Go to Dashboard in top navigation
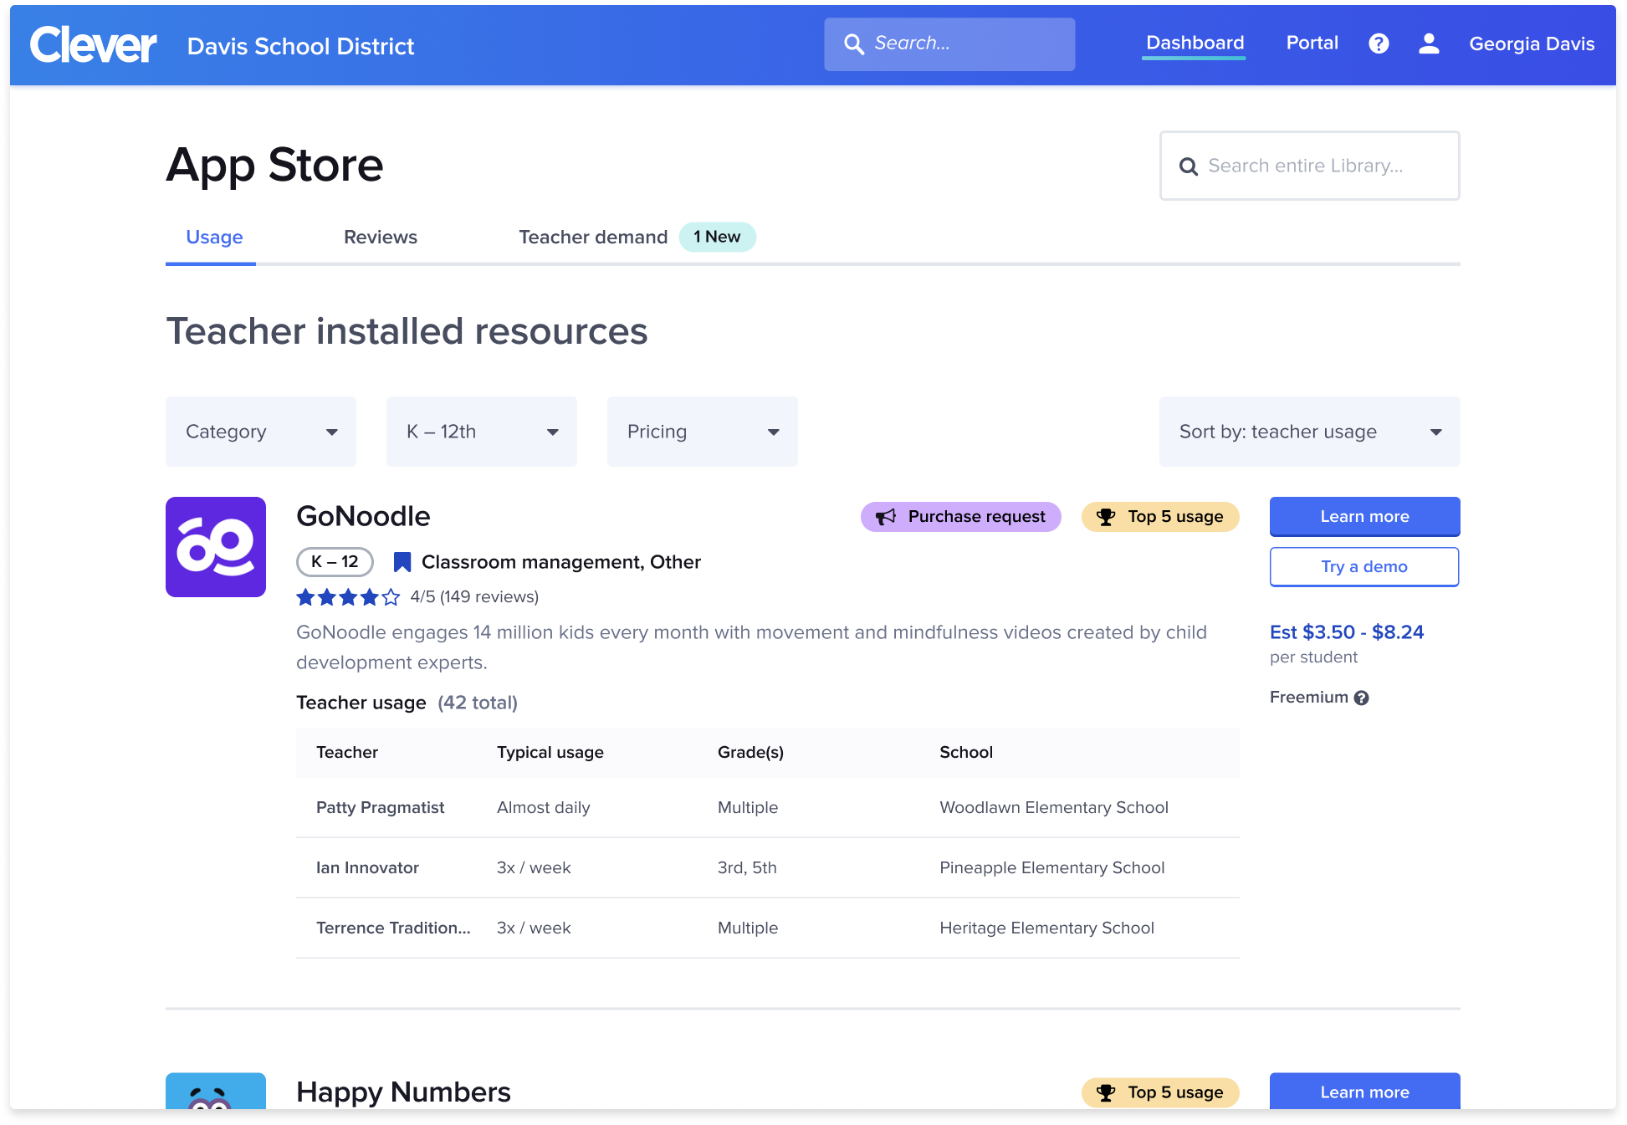Viewport: 1627px width, 1125px height. (x=1195, y=43)
